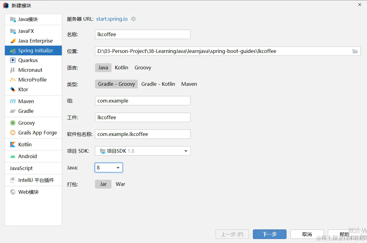
Task: Choose Gradle - Groovy project type
Action: tap(116, 84)
